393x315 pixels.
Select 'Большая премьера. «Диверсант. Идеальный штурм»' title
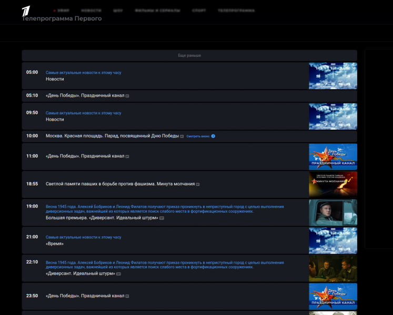[102, 218]
